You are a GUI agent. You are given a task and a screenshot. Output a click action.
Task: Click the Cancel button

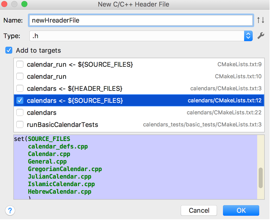pyautogui.click(x=199, y=210)
